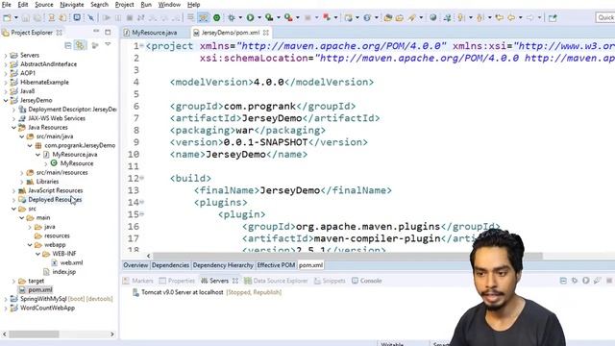Click the Forward navigation arrow icon
This screenshot has width=615, height=346.
[x=530, y=17]
